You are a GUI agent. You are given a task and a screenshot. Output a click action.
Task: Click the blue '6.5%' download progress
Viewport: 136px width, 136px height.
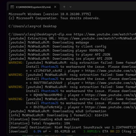point(37,131)
